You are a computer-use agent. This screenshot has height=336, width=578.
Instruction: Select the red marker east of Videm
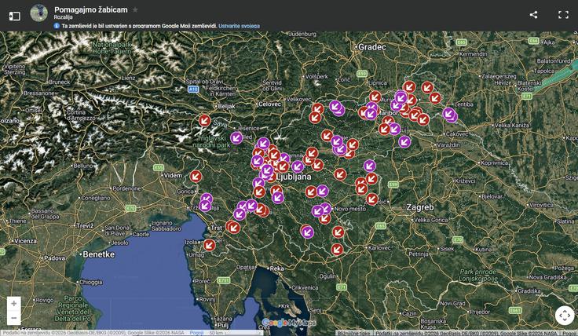click(196, 176)
